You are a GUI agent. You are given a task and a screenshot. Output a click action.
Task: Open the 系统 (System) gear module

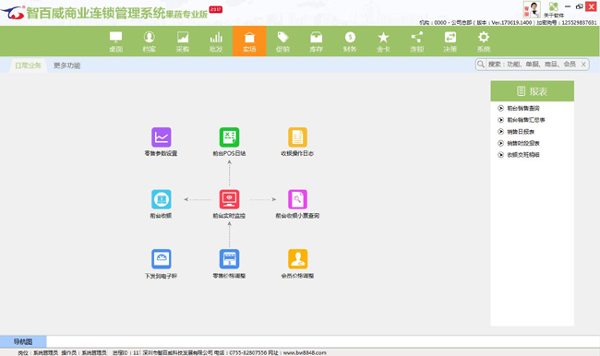point(484,42)
